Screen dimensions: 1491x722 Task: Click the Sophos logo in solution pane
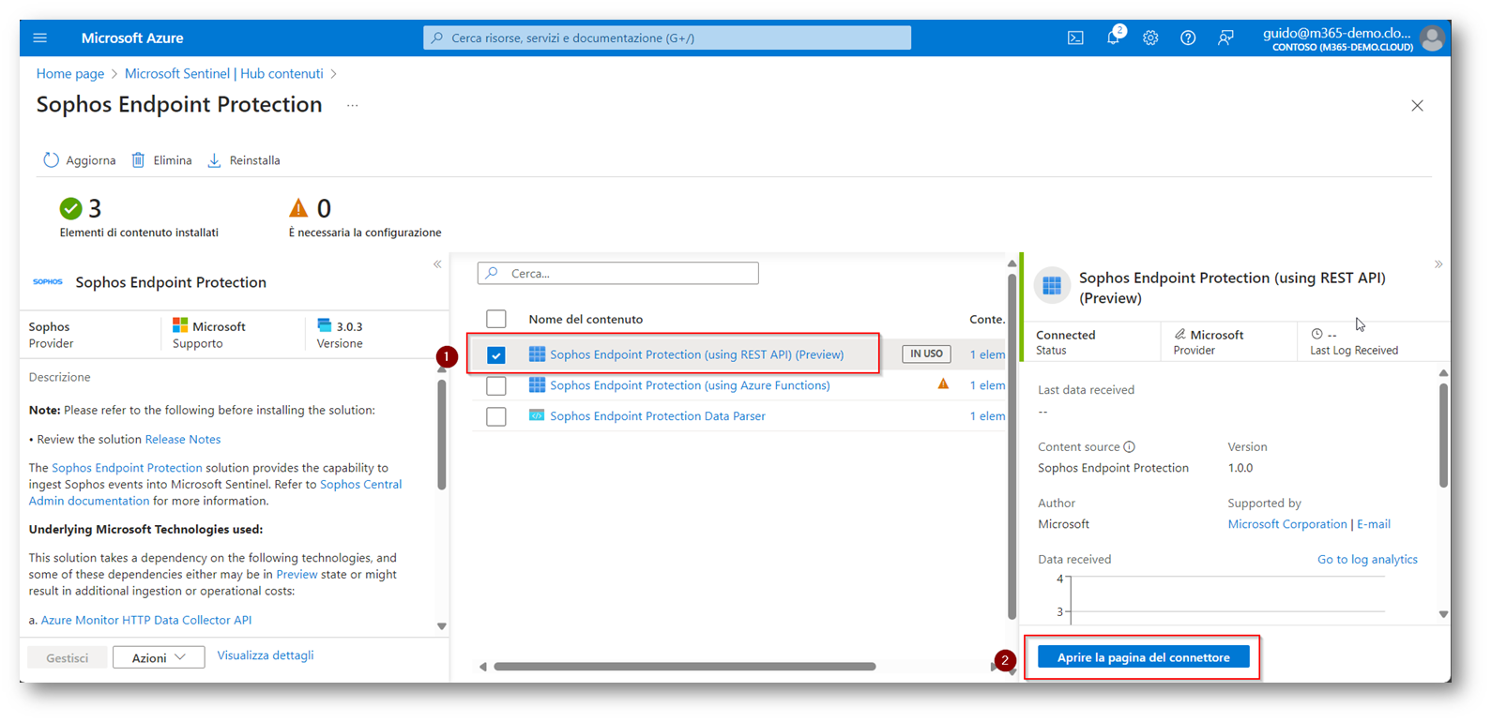tap(48, 282)
